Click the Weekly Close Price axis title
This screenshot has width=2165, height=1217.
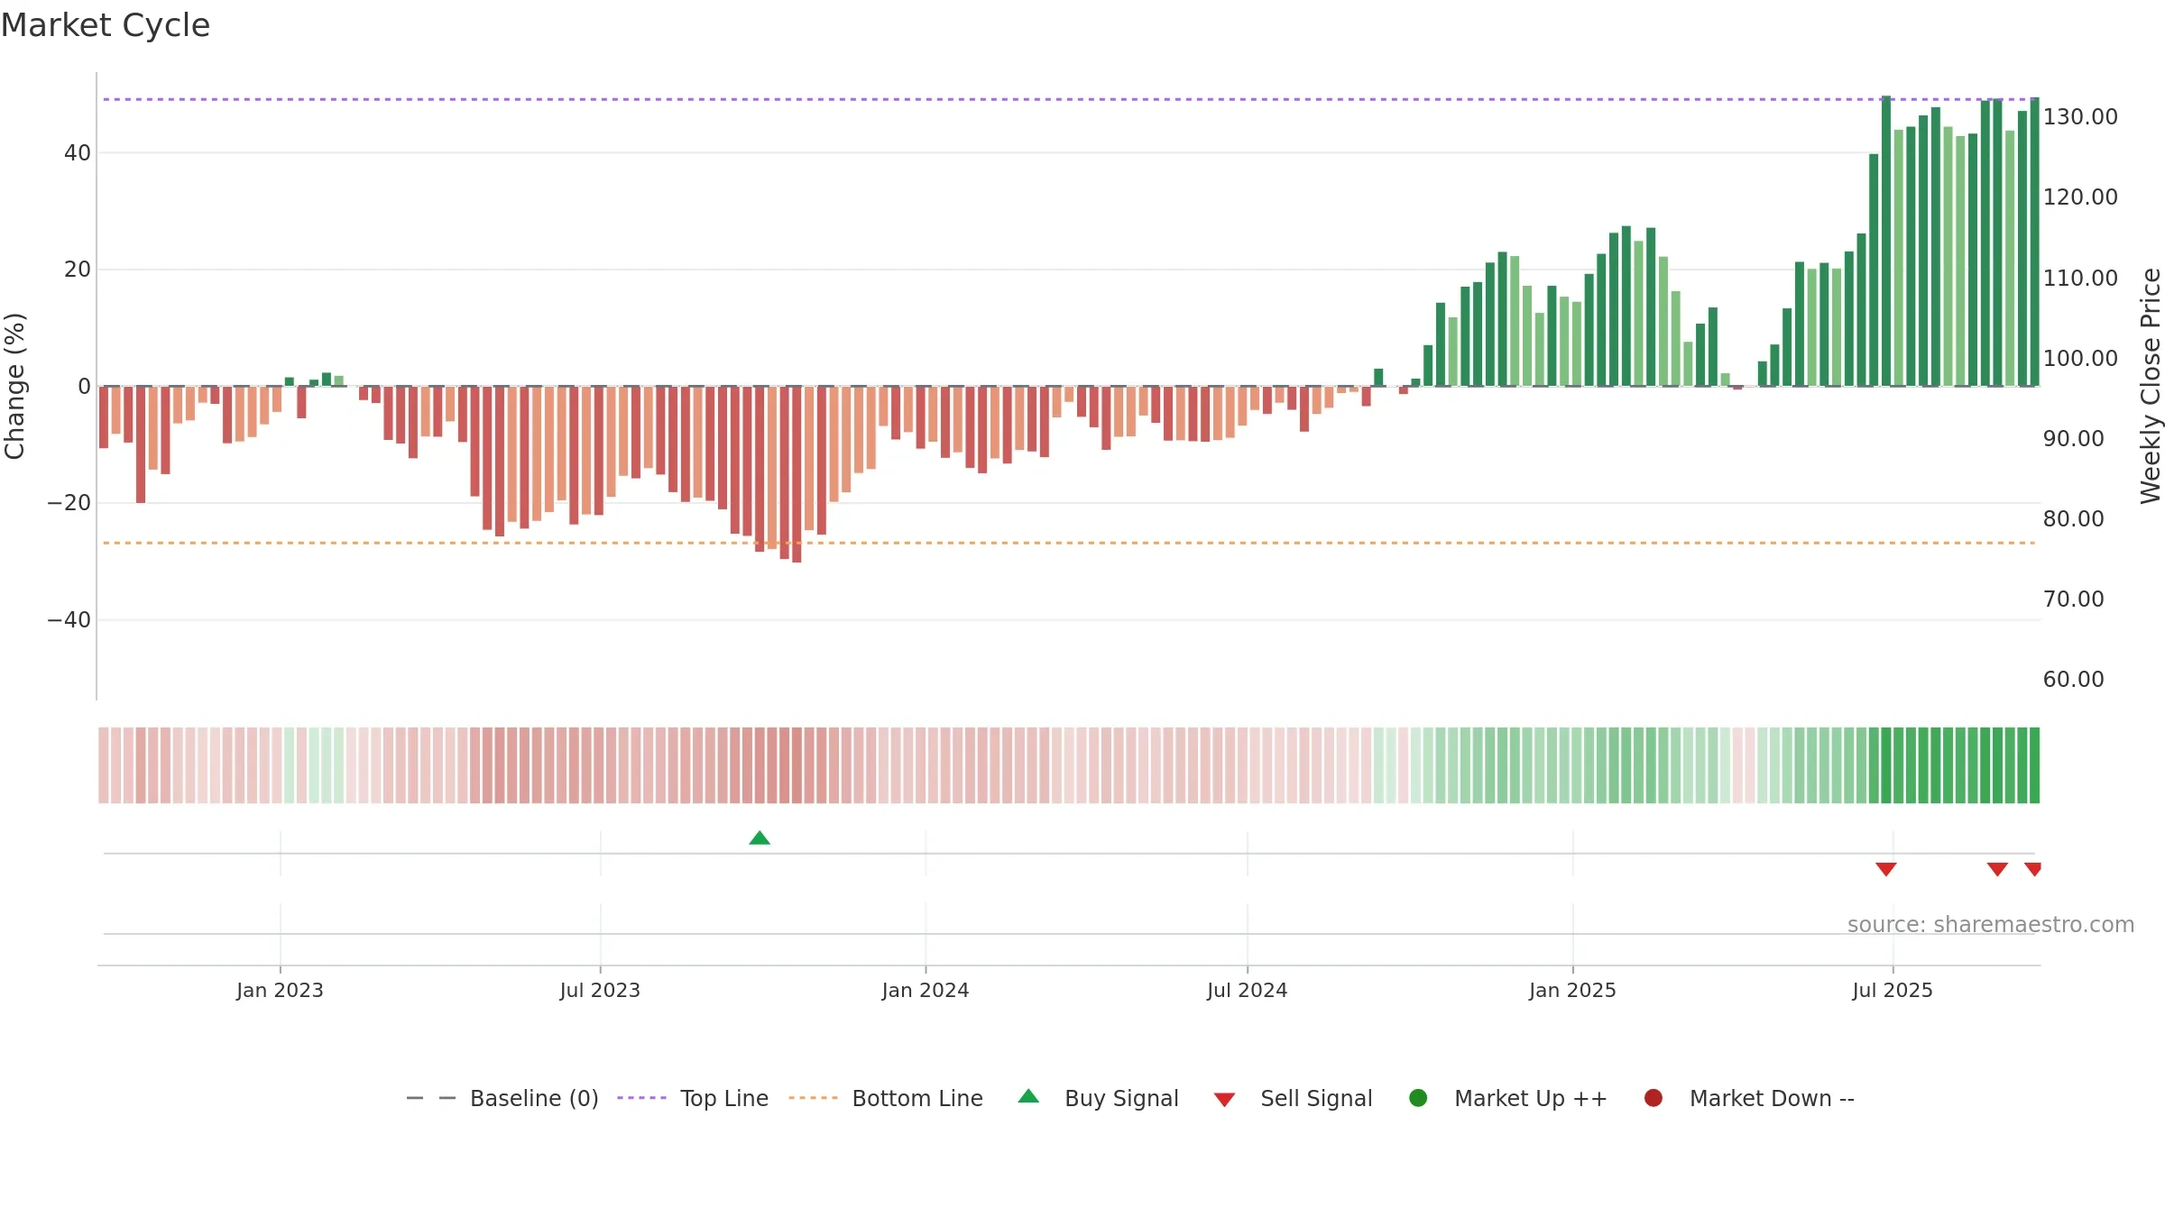[x=2151, y=386]
